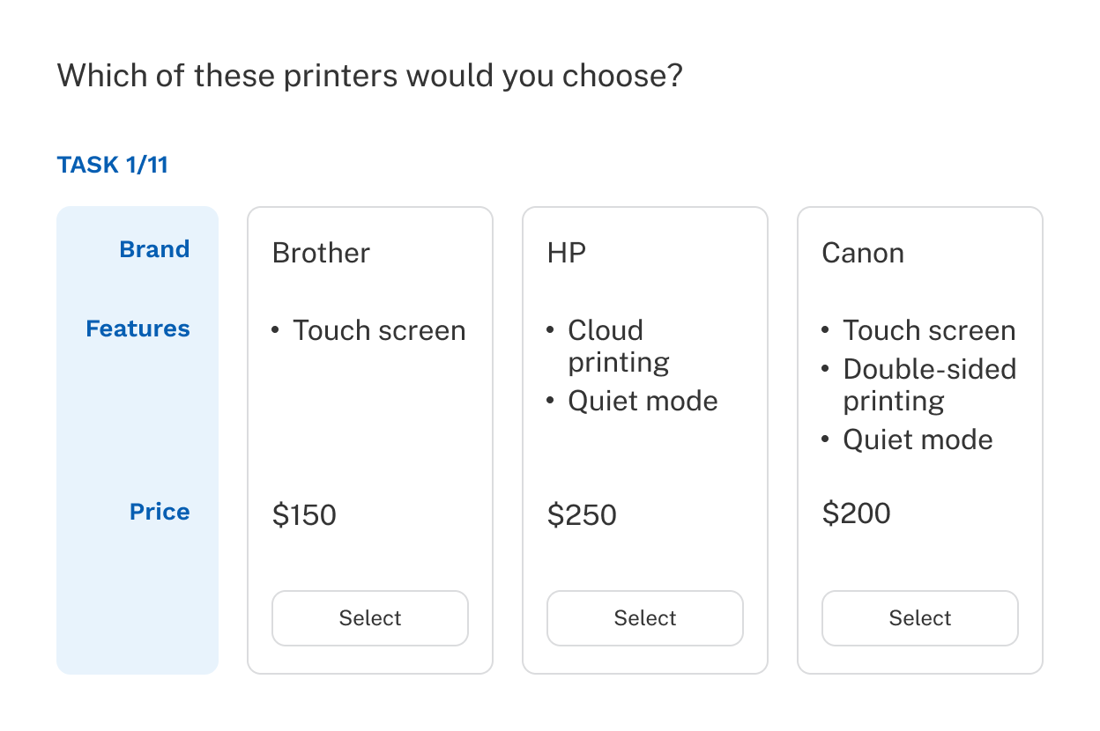This screenshot has height=731, width=1100.
Task: Click Touch screen feature in Canon card
Action: coord(929,330)
